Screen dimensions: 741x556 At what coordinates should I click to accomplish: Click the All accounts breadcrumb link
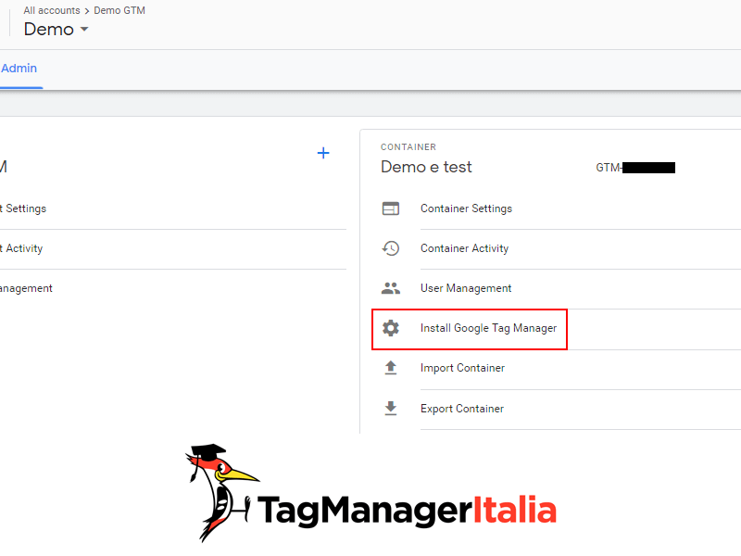52,10
